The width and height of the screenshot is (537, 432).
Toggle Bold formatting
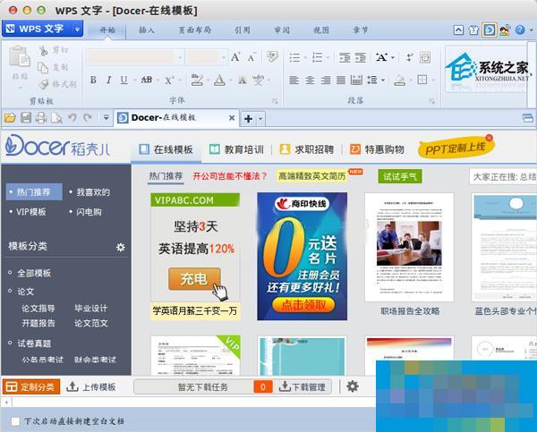pyautogui.click(x=93, y=80)
